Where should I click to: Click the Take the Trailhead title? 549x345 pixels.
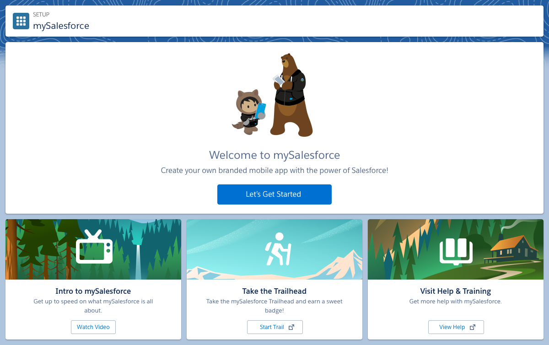[x=274, y=291]
